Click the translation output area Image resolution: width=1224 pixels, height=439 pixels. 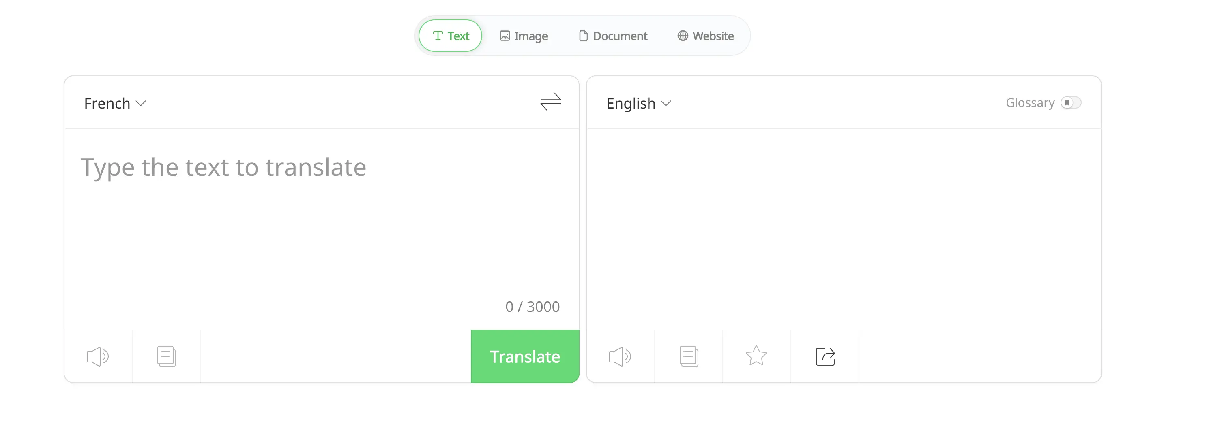844,228
